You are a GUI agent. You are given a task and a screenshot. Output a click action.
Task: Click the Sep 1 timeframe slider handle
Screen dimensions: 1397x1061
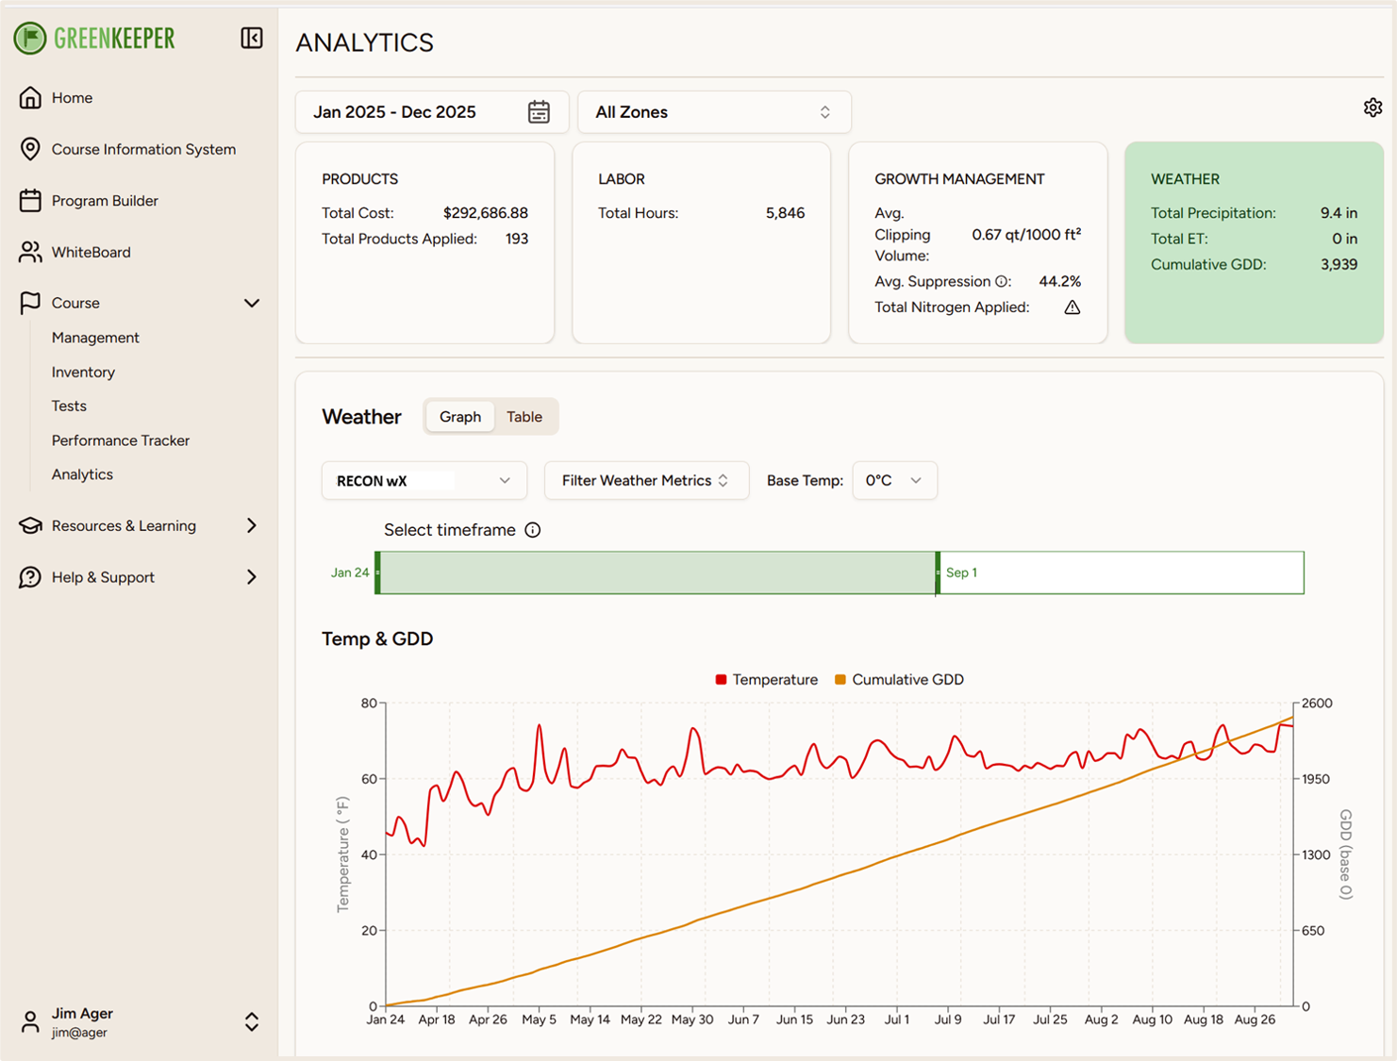pyautogui.click(x=938, y=572)
